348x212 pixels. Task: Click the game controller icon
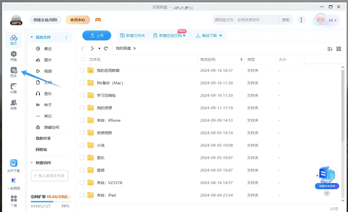tap(98, 20)
